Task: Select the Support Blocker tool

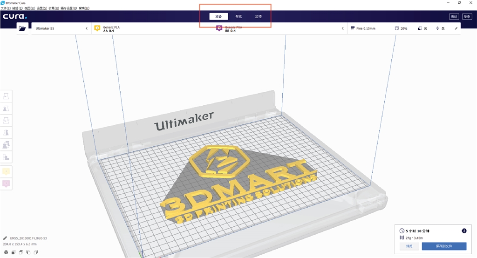Action: pyautogui.click(x=7, y=157)
